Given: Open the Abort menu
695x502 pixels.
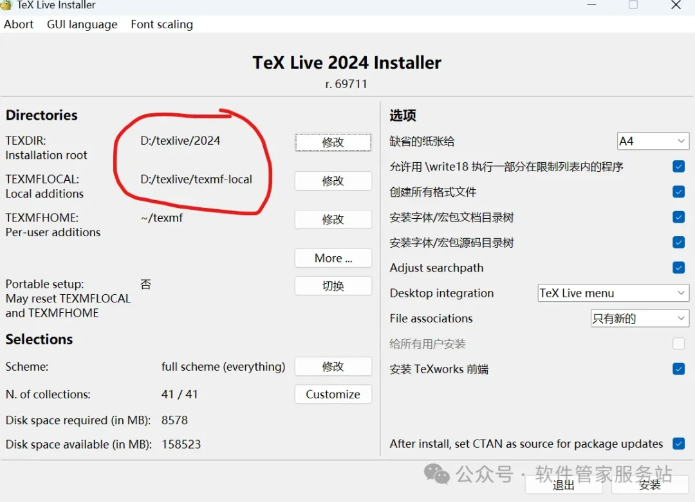Looking at the screenshot, I should [19, 24].
